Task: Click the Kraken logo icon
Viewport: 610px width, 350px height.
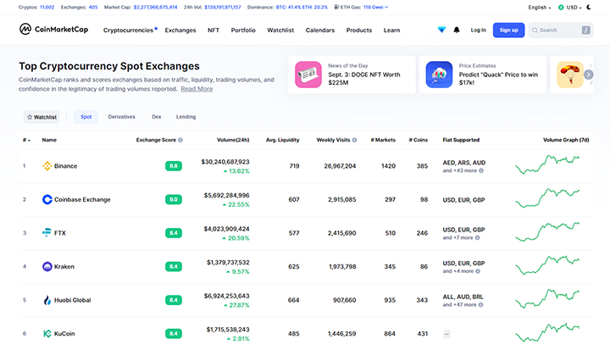Action: point(47,266)
